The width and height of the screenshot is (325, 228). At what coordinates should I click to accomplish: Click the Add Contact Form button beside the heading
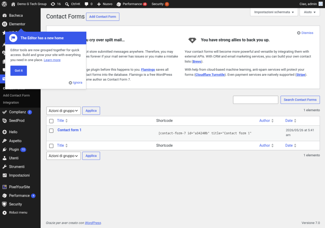point(103,17)
